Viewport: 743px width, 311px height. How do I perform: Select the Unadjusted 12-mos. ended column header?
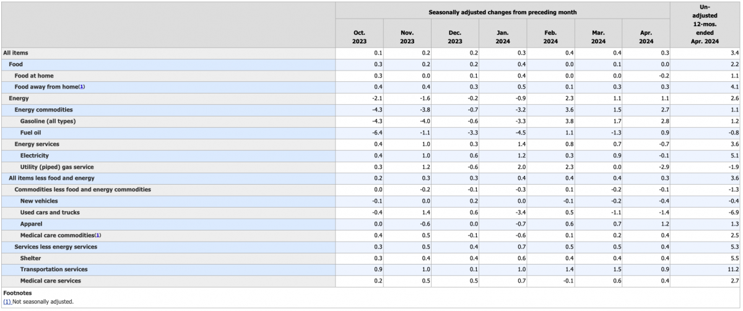(x=705, y=25)
